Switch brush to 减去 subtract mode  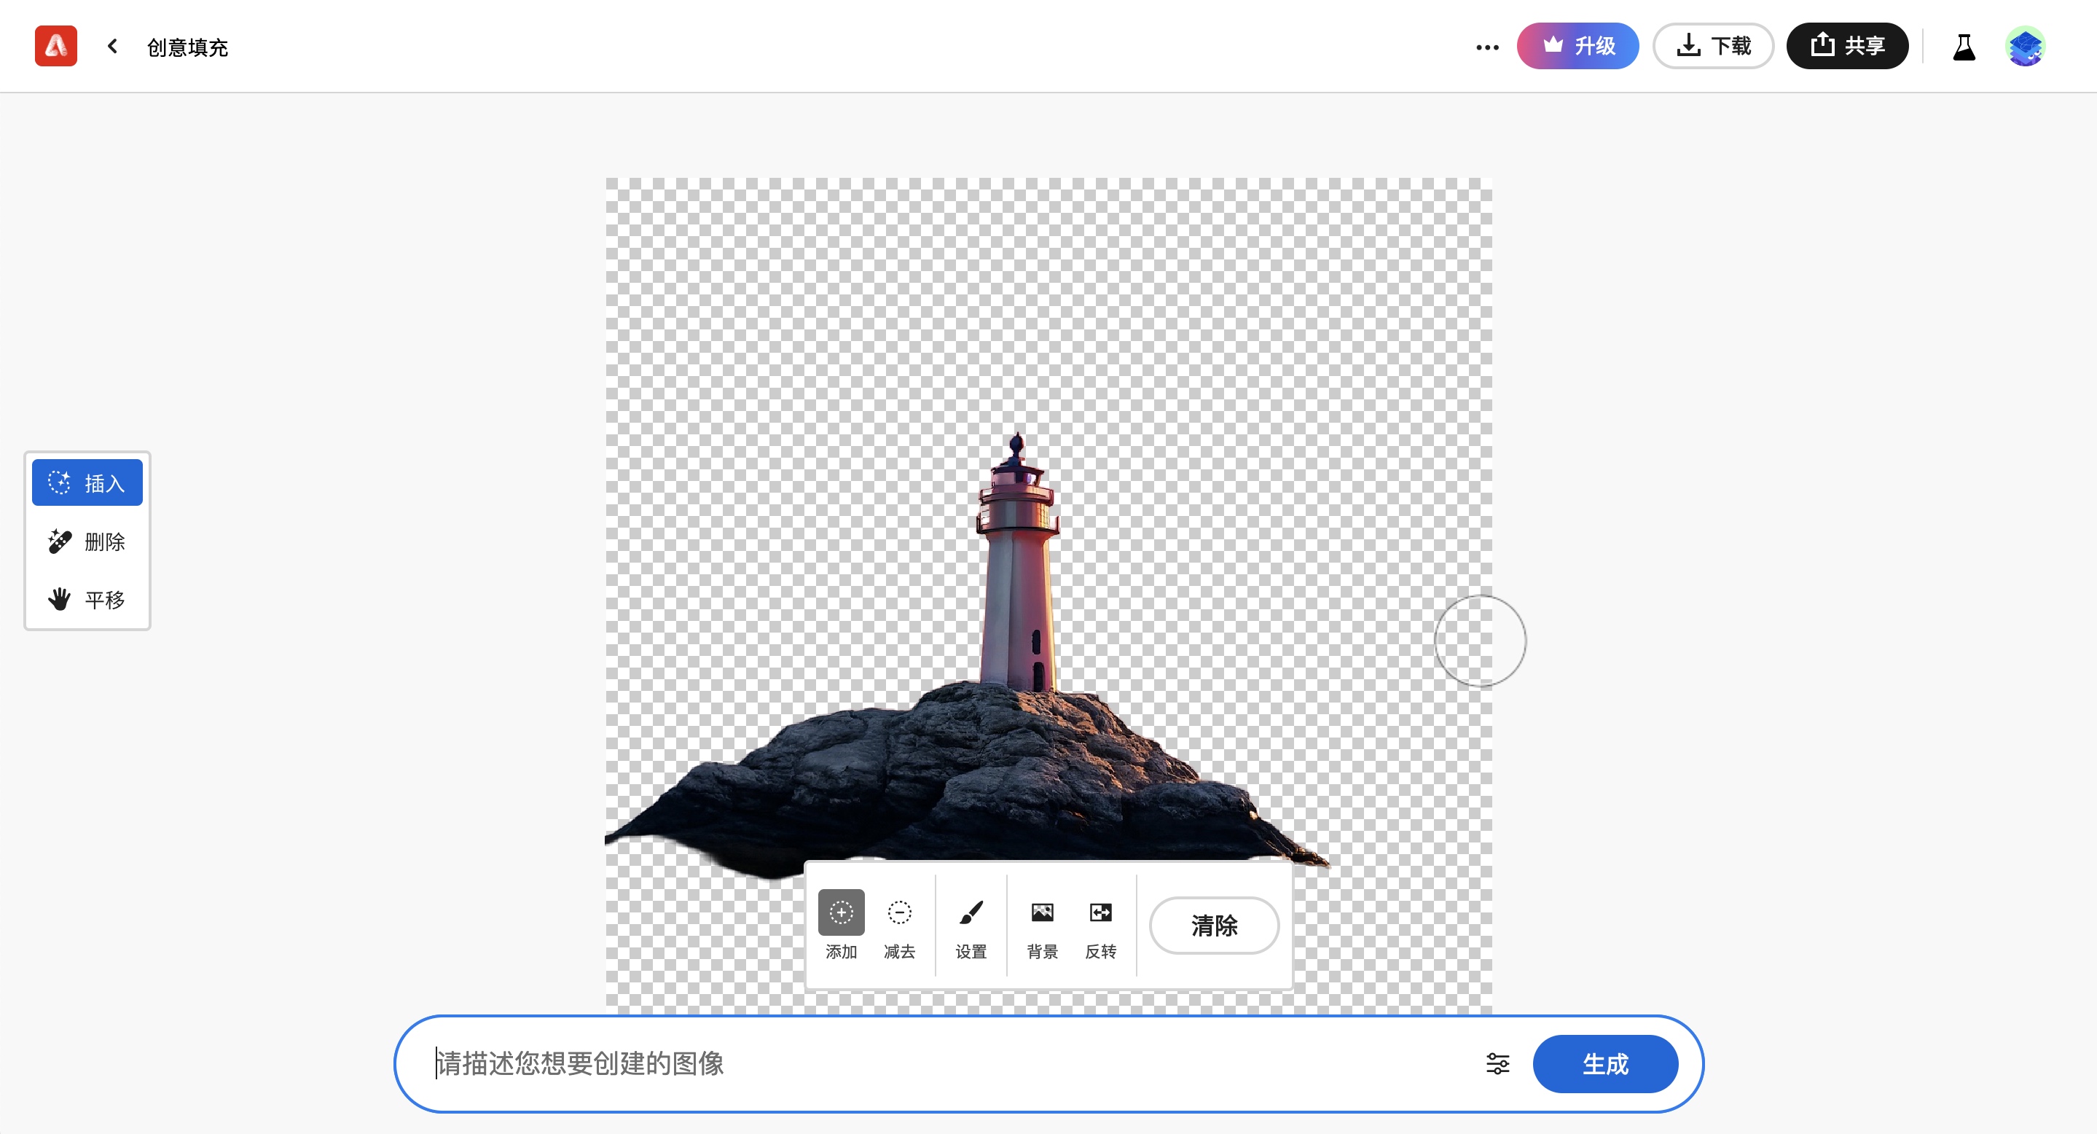pyautogui.click(x=900, y=924)
